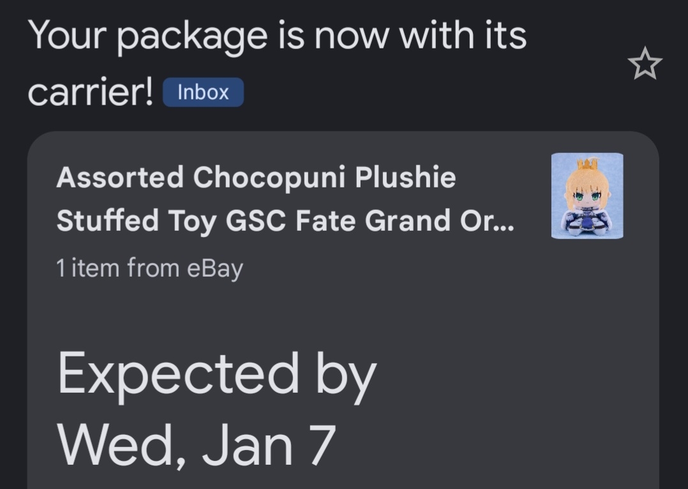
Task: Open the "Assorted Chocopuni Plushie" title link
Action: tap(256, 177)
